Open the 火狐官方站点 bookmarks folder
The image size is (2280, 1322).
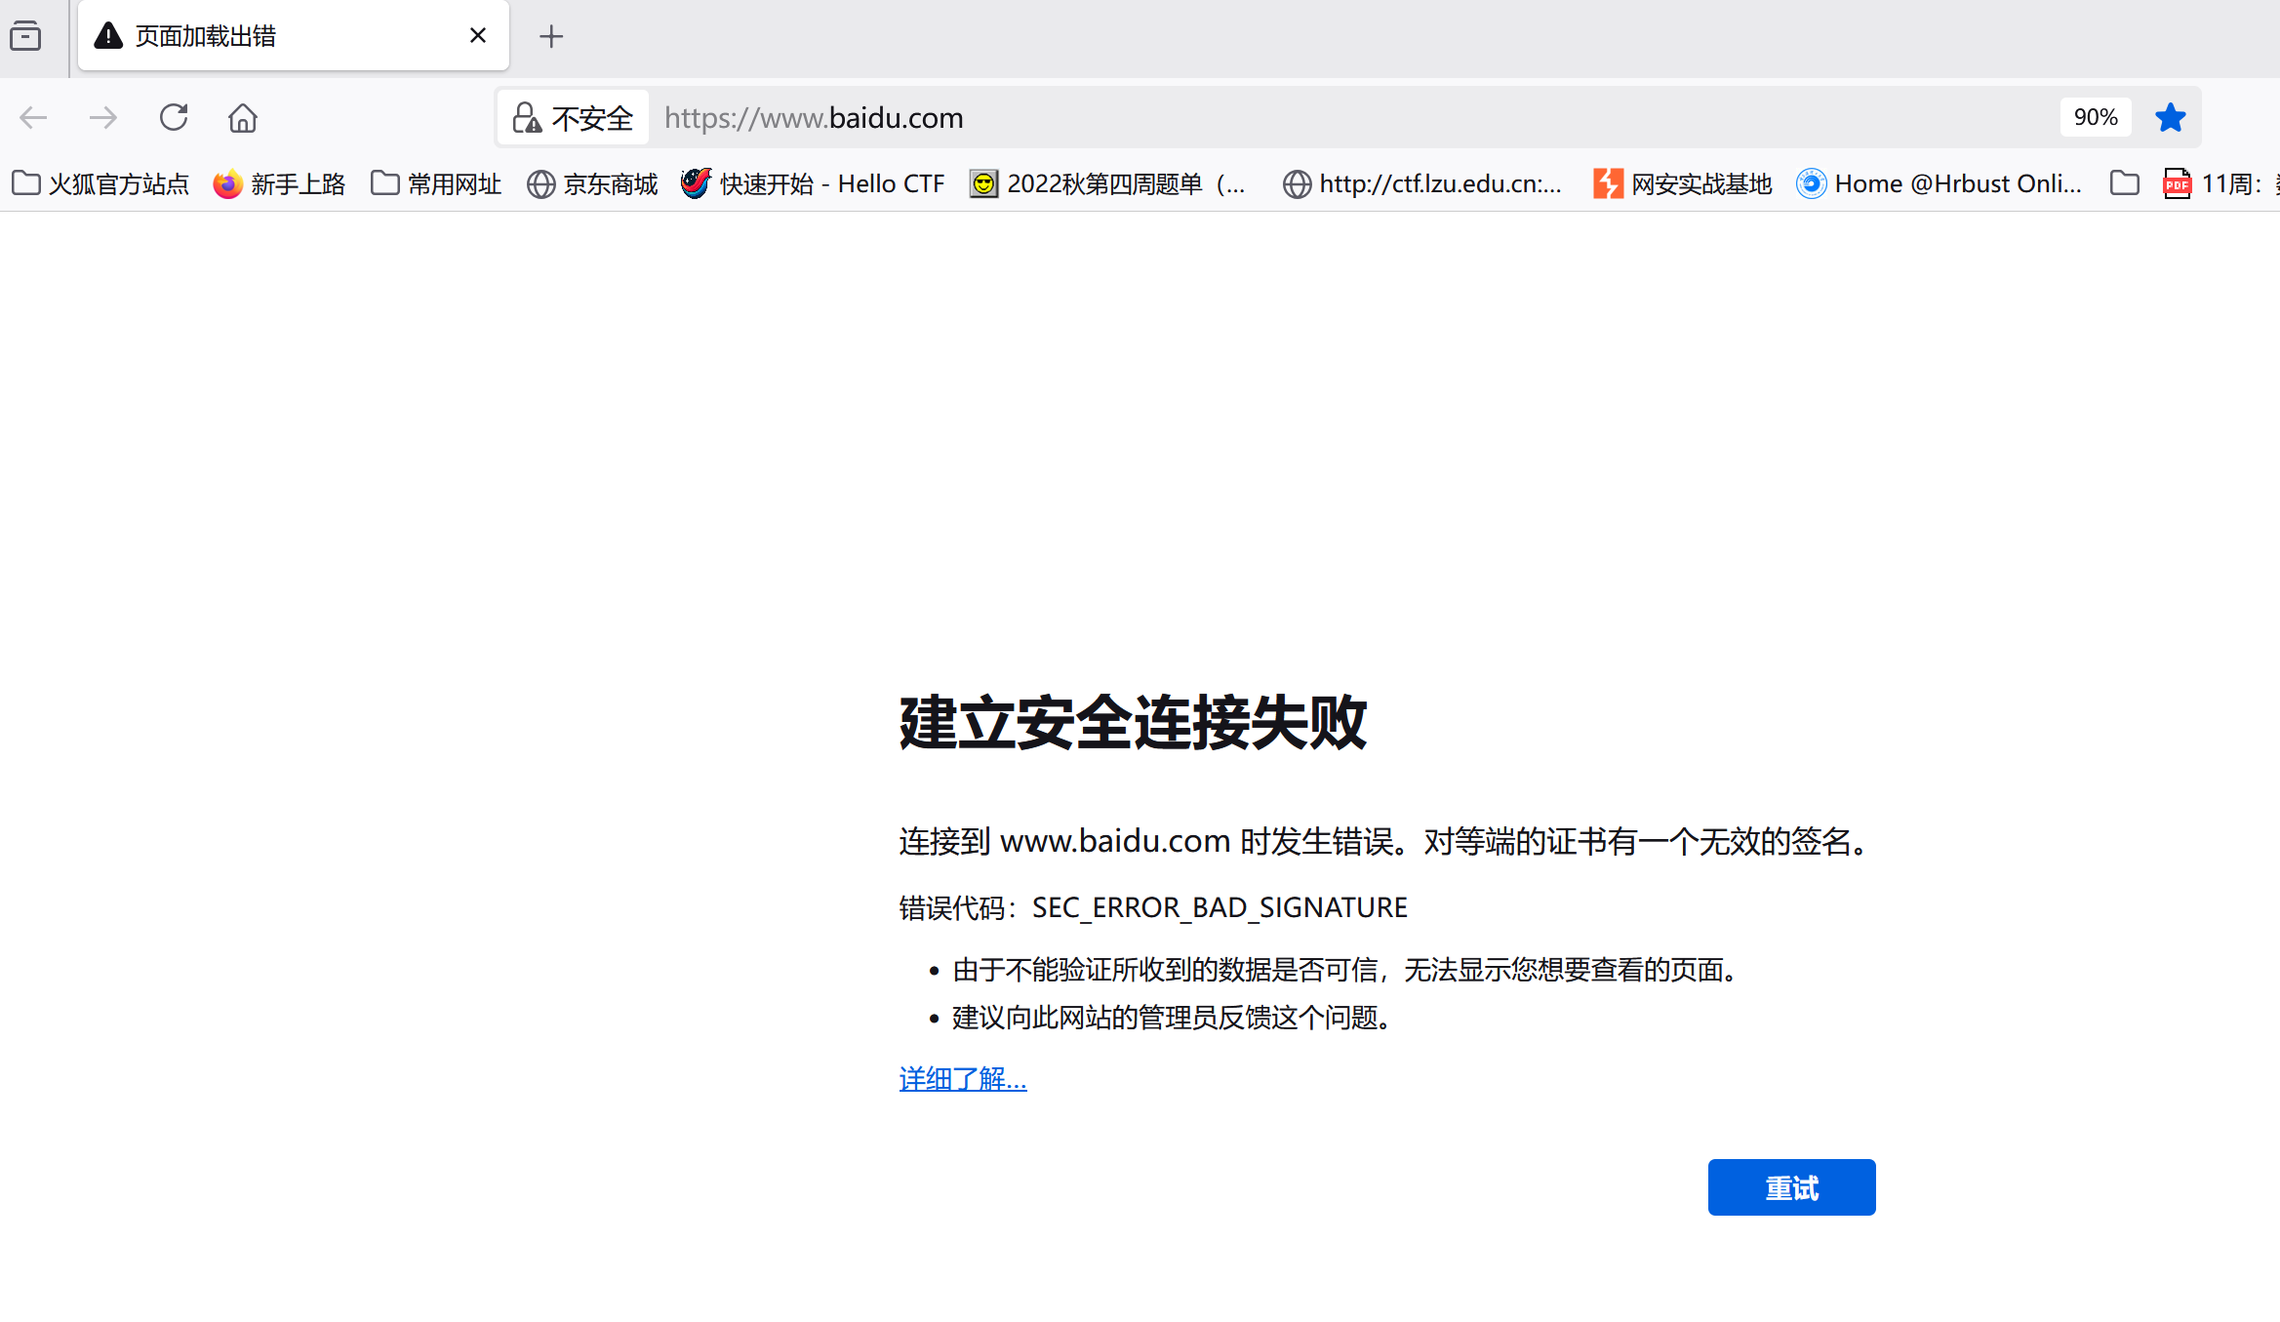[100, 183]
